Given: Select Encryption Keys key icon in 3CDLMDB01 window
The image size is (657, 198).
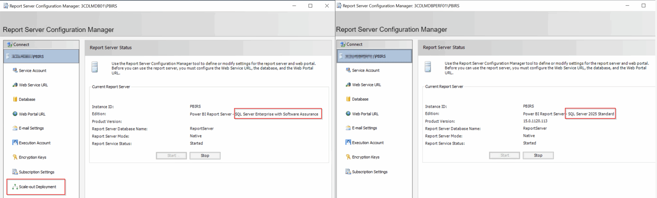Looking at the screenshot, I should [x=15, y=157].
